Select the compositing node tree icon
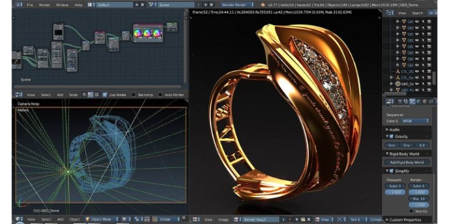 point(91,94)
